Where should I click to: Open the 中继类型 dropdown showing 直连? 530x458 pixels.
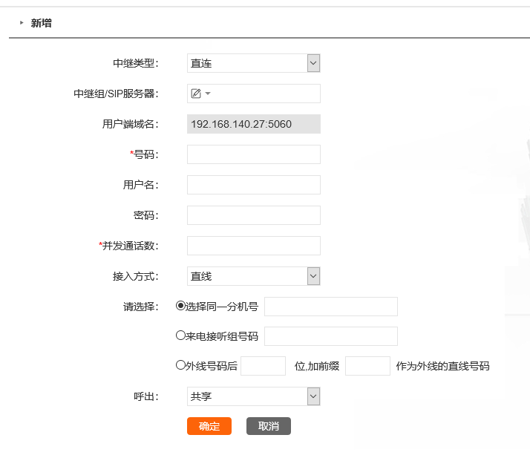pos(254,63)
